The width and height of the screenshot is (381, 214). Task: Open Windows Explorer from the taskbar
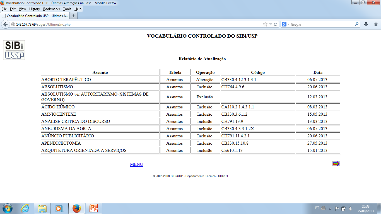click(x=42, y=208)
